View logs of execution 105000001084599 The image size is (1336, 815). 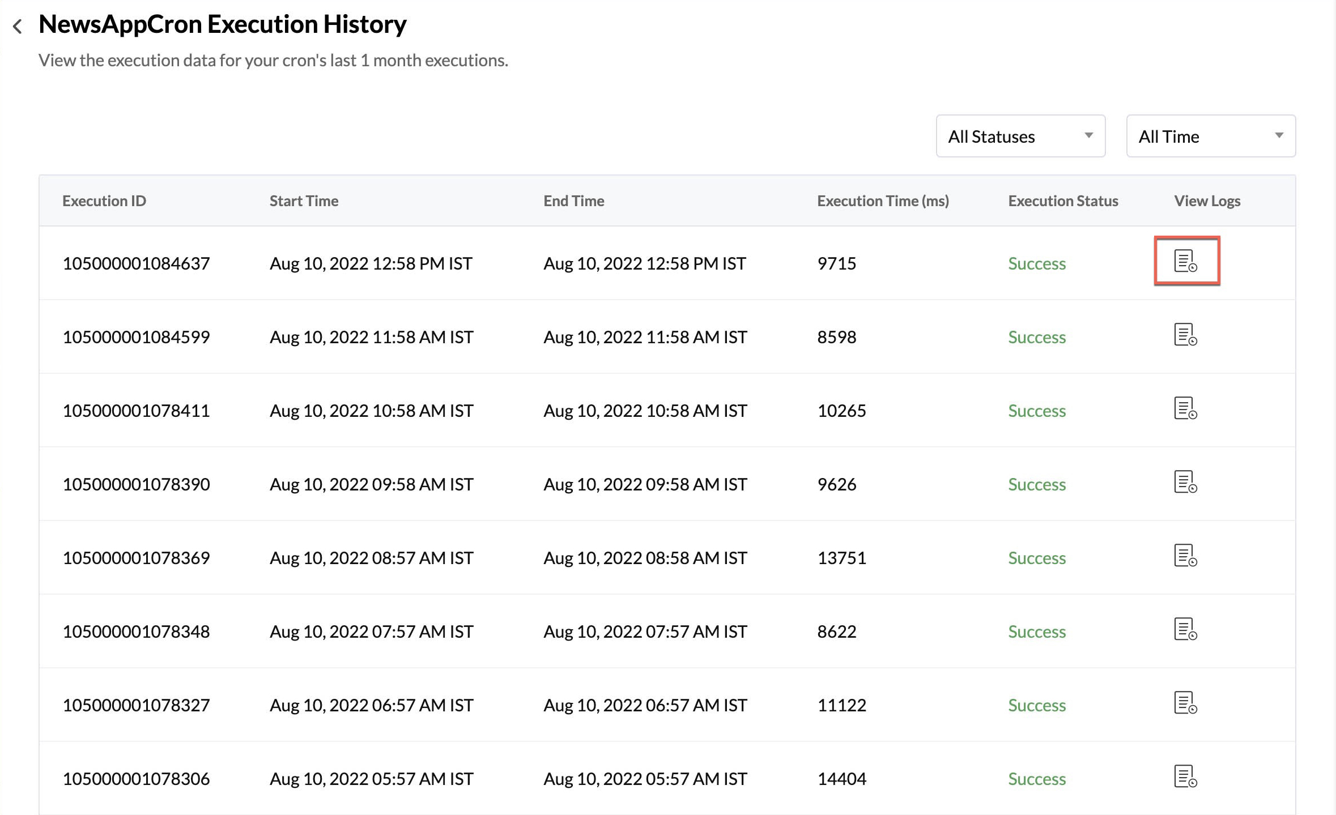(1186, 336)
